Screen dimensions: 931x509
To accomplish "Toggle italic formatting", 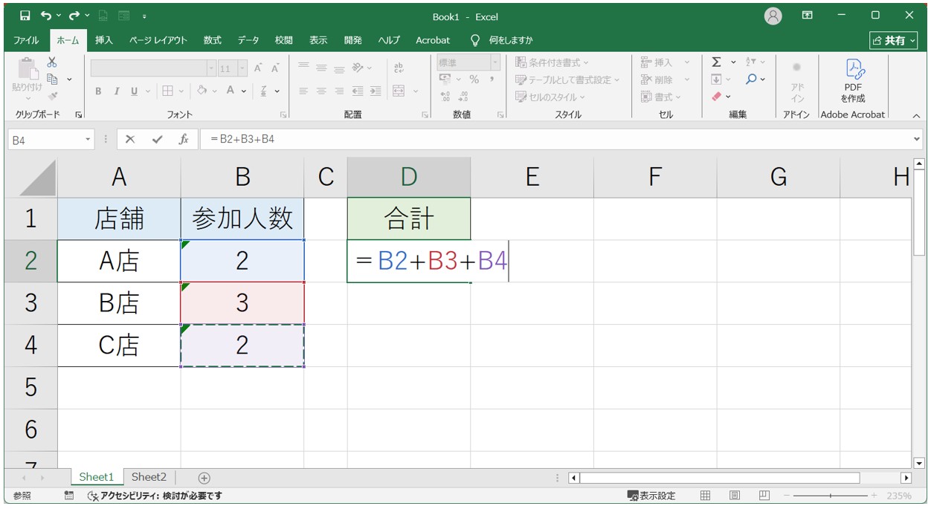I will pyautogui.click(x=116, y=91).
